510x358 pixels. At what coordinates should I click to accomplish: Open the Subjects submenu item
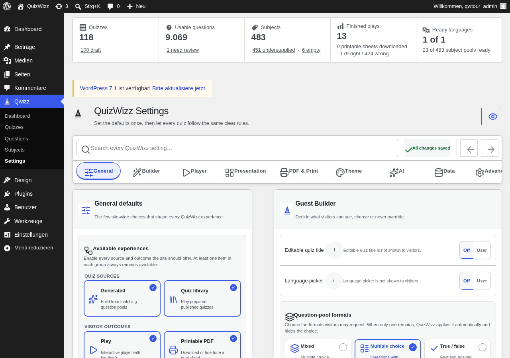tap(15, 150)
